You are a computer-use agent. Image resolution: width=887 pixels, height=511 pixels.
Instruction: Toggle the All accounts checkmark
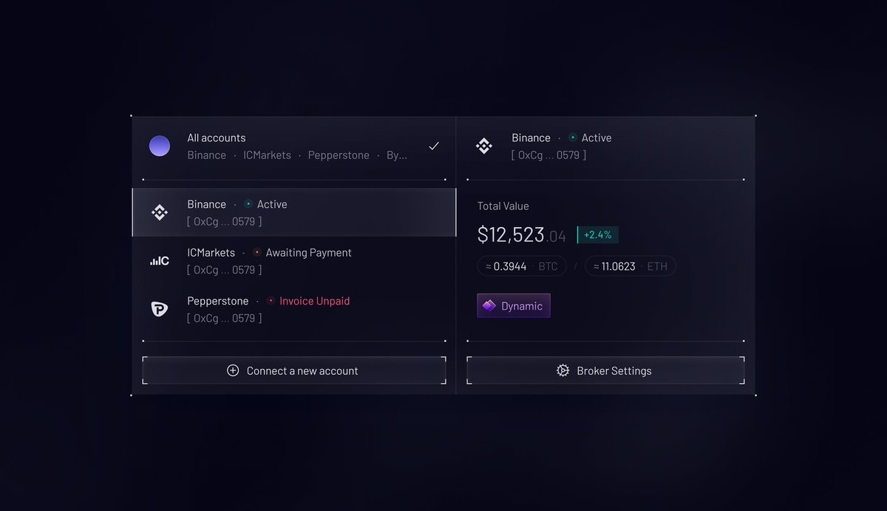pos(434,146)
